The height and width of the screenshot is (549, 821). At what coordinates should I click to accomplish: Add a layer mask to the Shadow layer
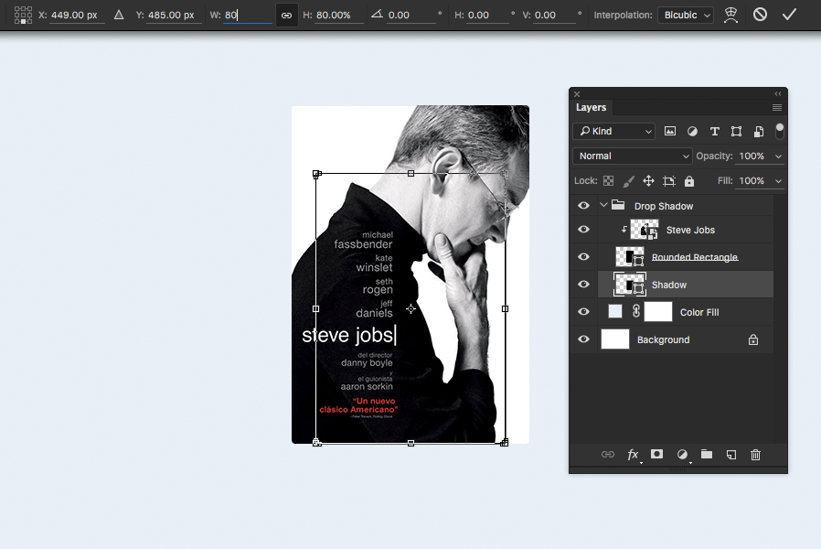[656, 455]
